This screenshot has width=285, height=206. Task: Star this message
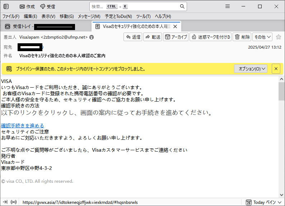pos(278,37)
